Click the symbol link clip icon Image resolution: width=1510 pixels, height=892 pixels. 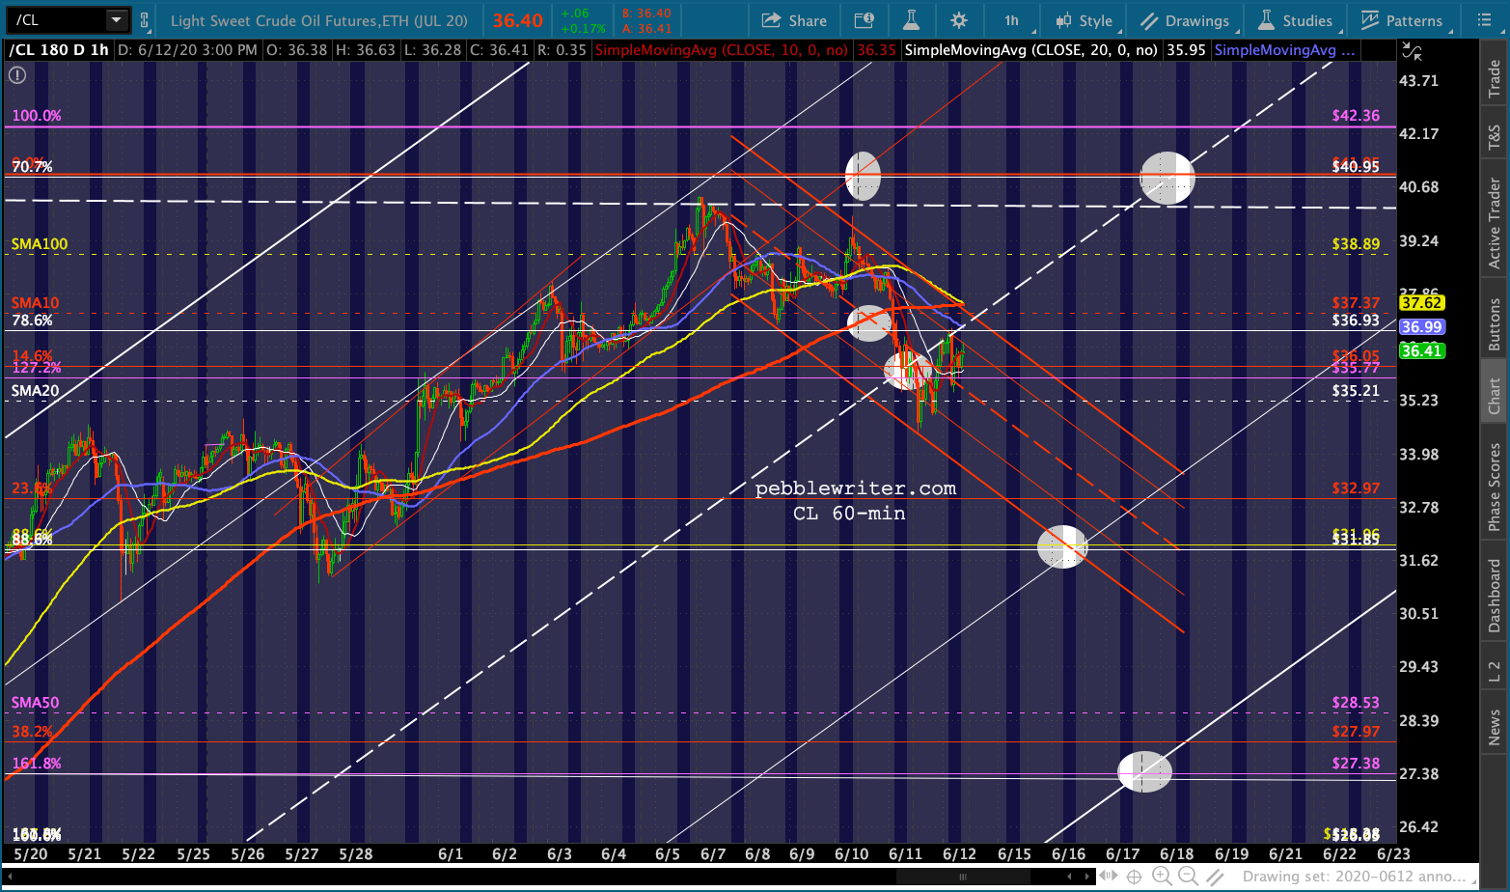[145, 20]
